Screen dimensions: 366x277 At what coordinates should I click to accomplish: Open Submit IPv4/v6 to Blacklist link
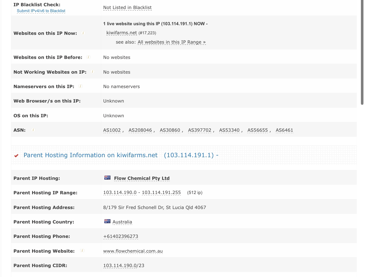(x=41, y=11)
